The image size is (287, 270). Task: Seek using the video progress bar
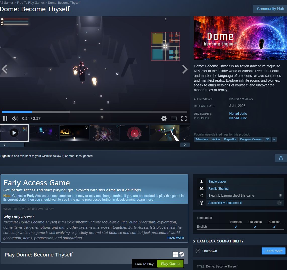pos(94,112)
